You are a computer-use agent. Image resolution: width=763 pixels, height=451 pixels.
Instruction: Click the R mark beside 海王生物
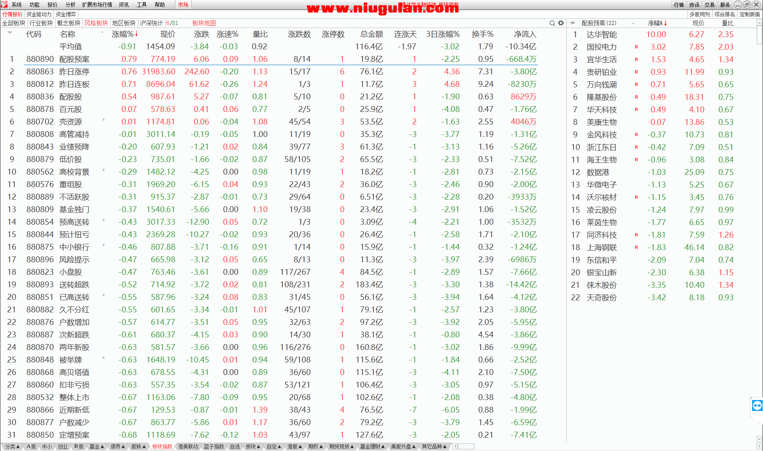636,160
